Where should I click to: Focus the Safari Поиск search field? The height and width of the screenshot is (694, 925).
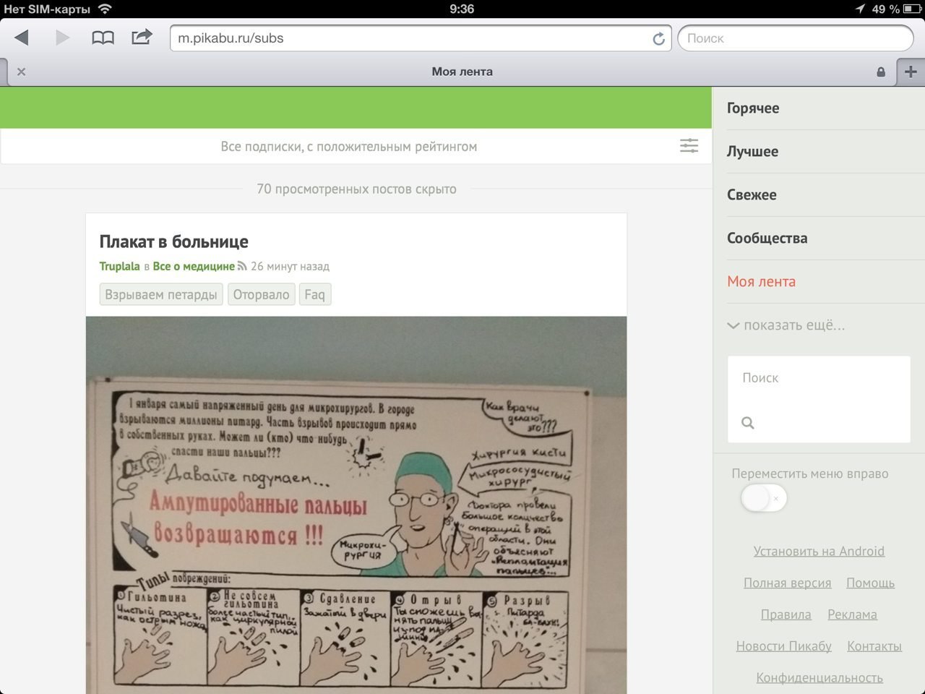796,38
